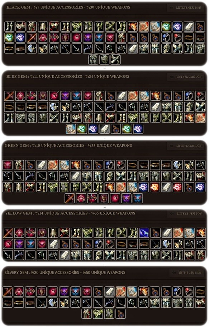209x328 pixels.
Task: Click the red ring in Black Gem panel
Action: pyautogui.click(x=178, y=38)
